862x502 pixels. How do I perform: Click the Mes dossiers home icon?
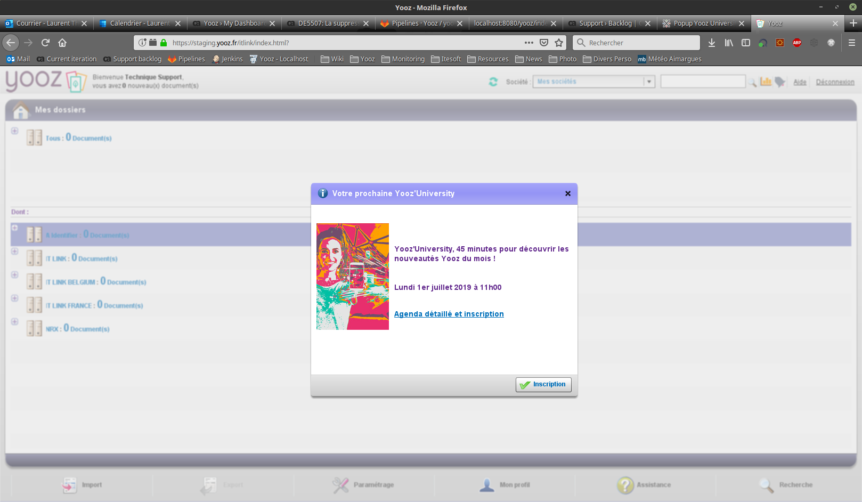(21, 110)
